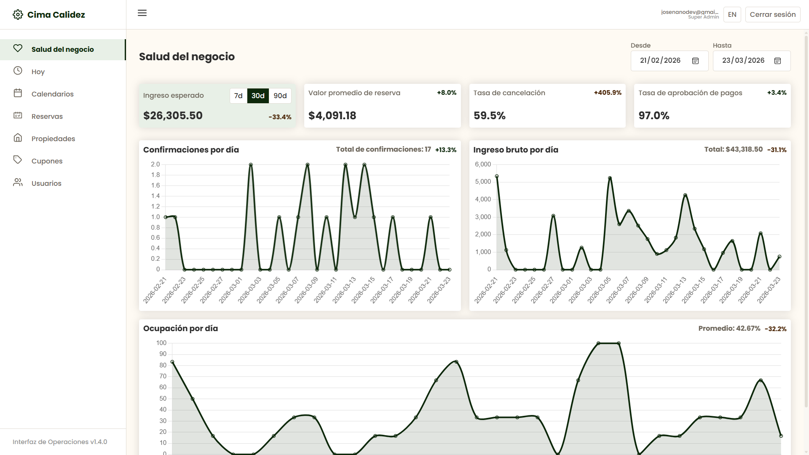809x455 pixels.
Task: Click the josenanodev account email label
Action: pos(690,12)
